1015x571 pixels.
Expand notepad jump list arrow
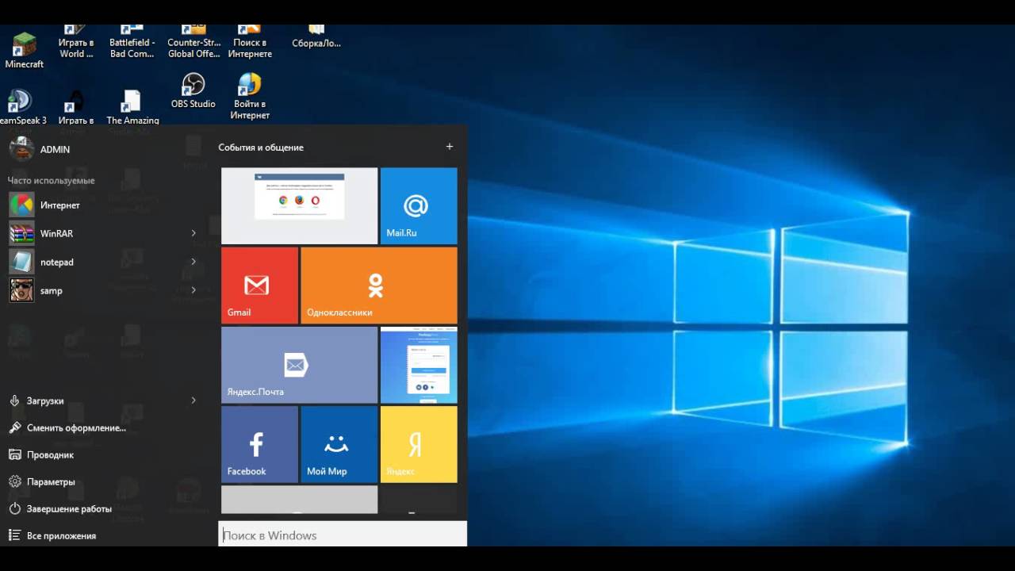[193, 262]
